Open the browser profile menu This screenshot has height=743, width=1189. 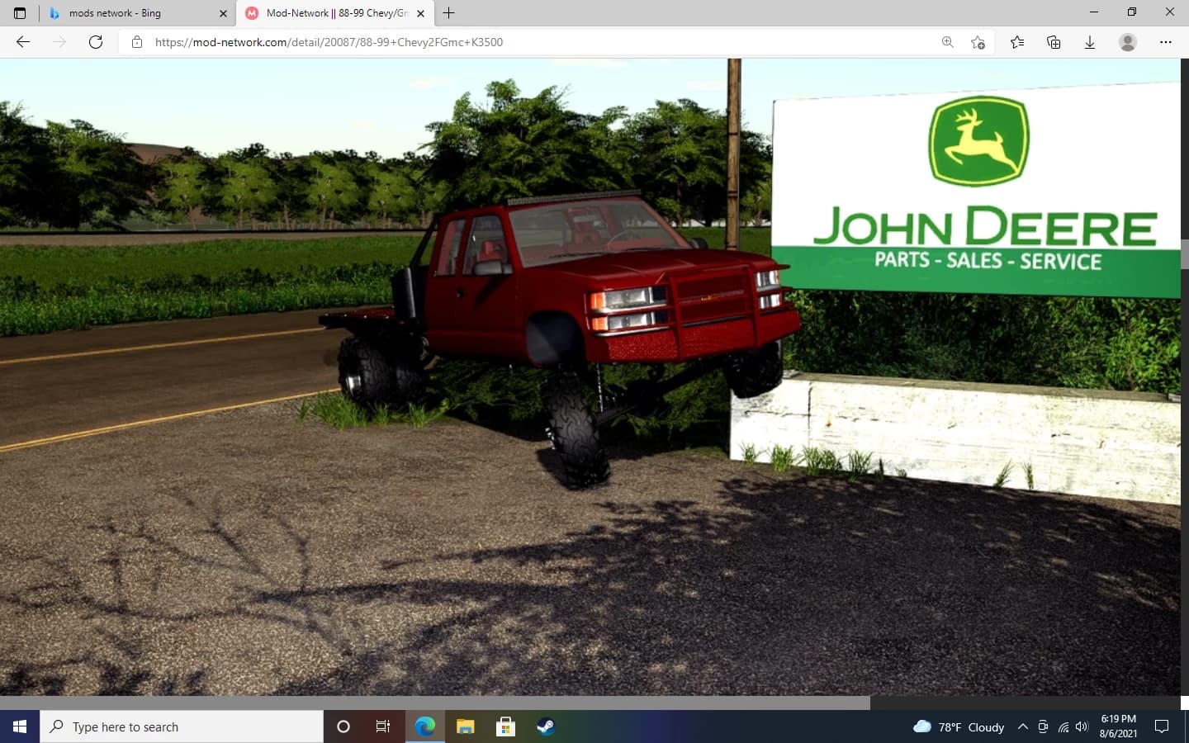point(1128,42)
